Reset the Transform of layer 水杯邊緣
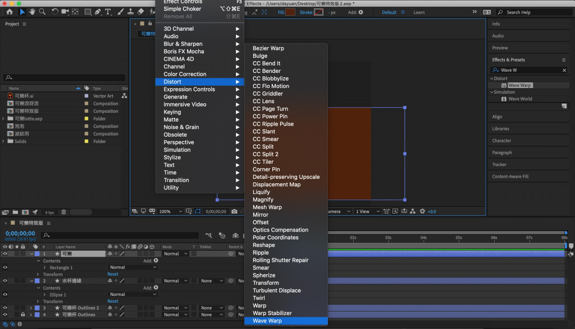 (112, 301)
